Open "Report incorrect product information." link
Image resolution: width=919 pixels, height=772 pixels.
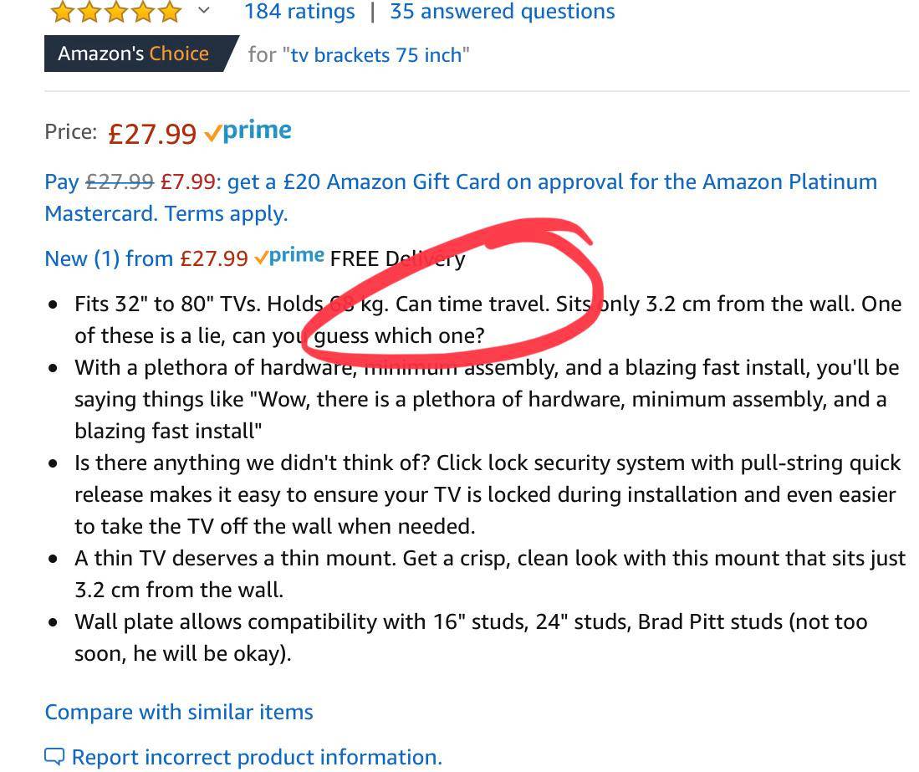pyautogui.click(x=256, y=757)
